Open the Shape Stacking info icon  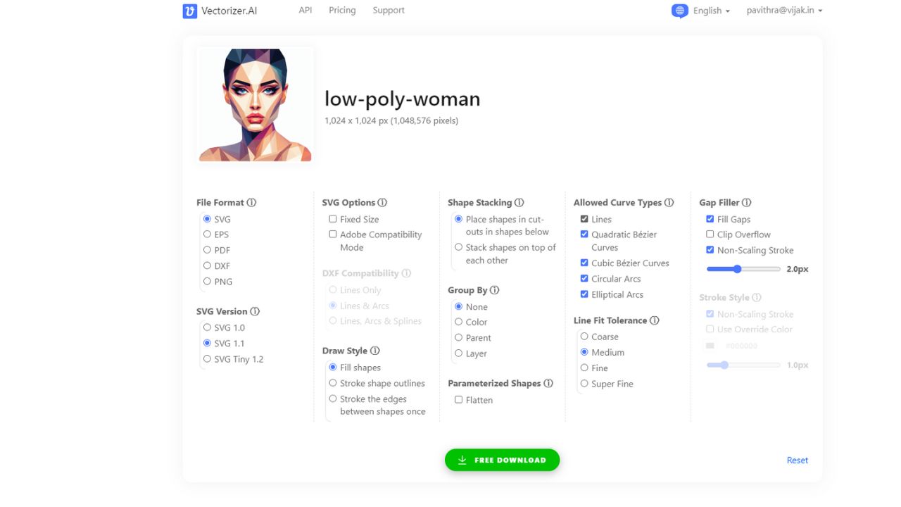point(519,203)
